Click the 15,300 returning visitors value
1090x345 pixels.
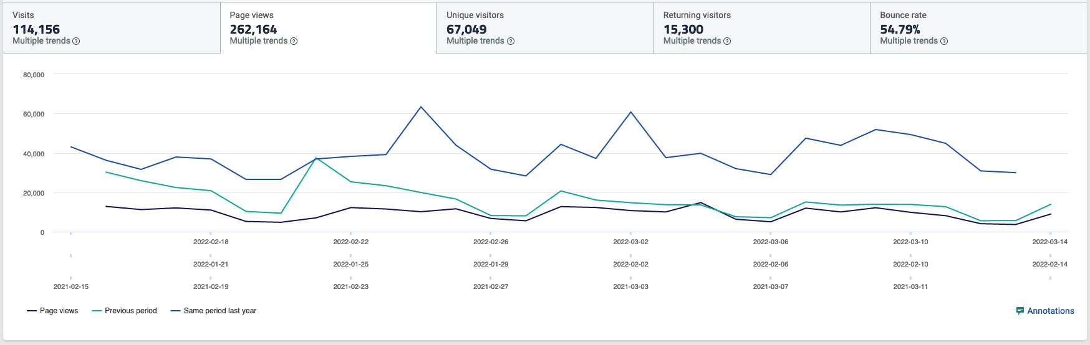683,29
